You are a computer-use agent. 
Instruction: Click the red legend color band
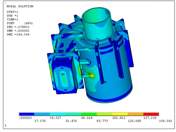click(151, 114)
